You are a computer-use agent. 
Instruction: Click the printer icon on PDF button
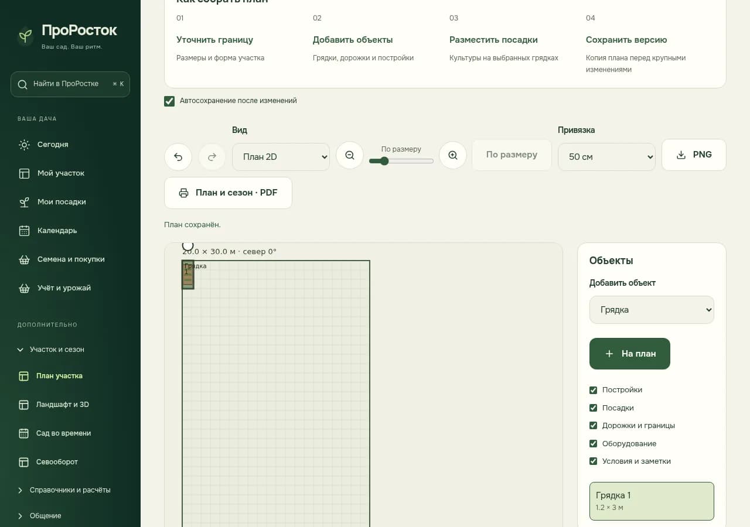click(184, 193)
